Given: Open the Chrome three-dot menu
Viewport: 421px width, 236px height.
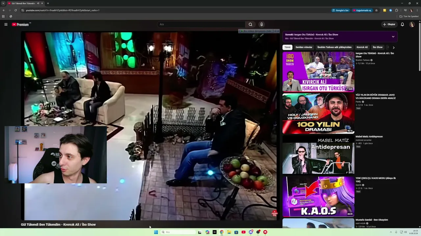Looking at the screenshot, I should coord(417,10).
